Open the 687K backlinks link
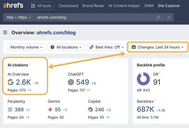 145,109
